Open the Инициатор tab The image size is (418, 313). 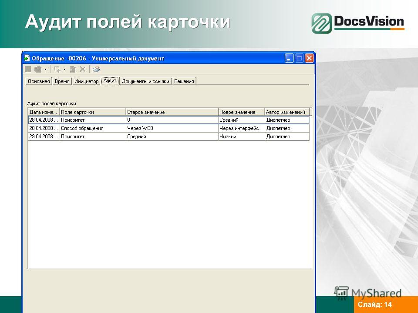click(x=86, y=81)
